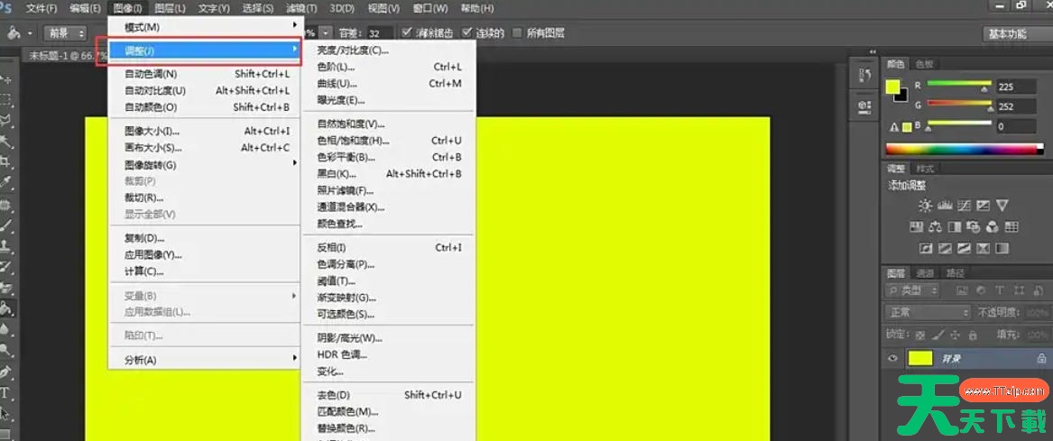Toggle the anti-alias checkbox in options bar
Image resolution: width=1053 pixels, height=441 pixels.
[408, 33]
